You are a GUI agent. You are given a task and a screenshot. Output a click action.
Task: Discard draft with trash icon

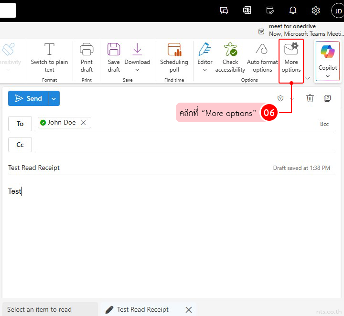[x=310, y=98]
